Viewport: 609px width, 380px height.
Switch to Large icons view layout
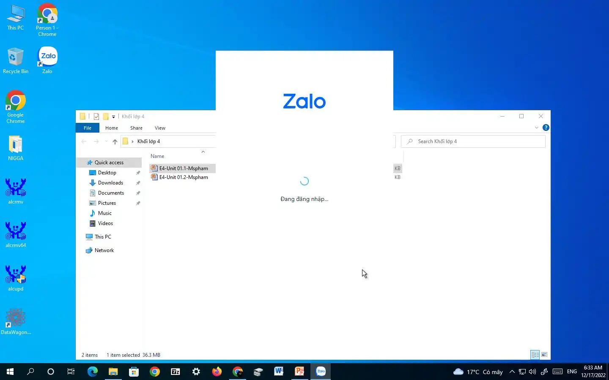pos(544,355)
